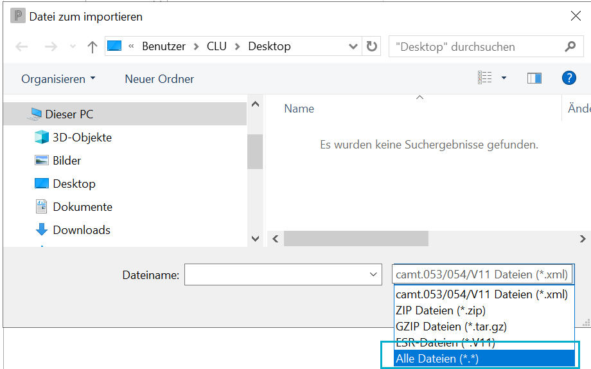This screenshot has width=591, height=369.
Task: Click the blue monitor icon in address bar
Action: pos(114,46)
